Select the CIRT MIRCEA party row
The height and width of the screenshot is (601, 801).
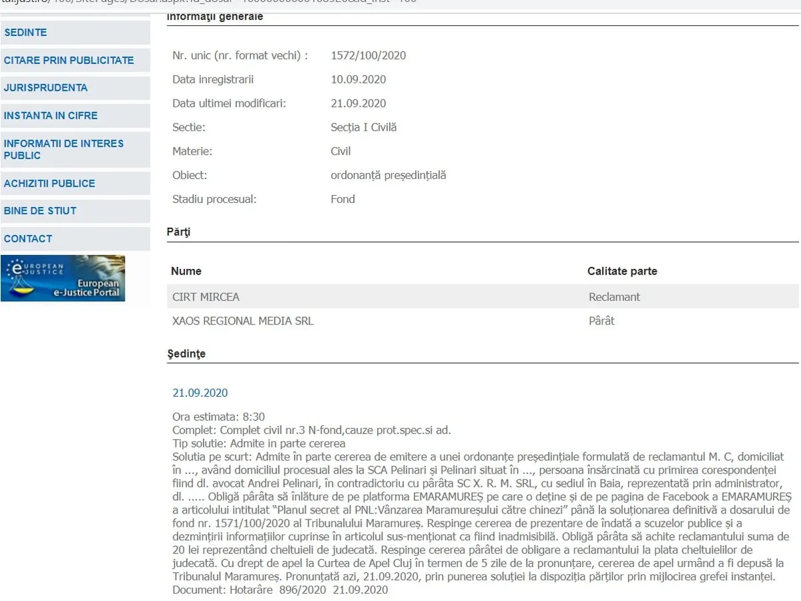[206, 296]
